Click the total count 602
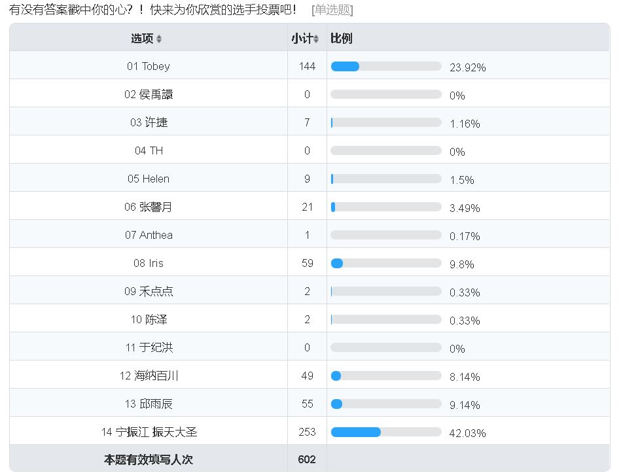Screen dimensions: 623x475 [307, 459]
